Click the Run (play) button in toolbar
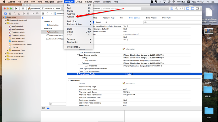This screenshot has width=218, height=122. click(x=16, y=9)
